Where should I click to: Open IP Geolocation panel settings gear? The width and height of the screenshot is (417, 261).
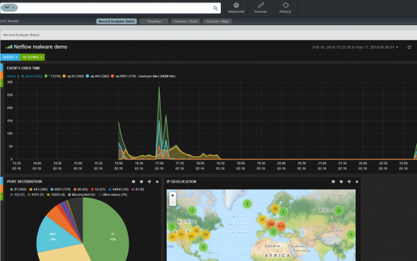[341, 182]
